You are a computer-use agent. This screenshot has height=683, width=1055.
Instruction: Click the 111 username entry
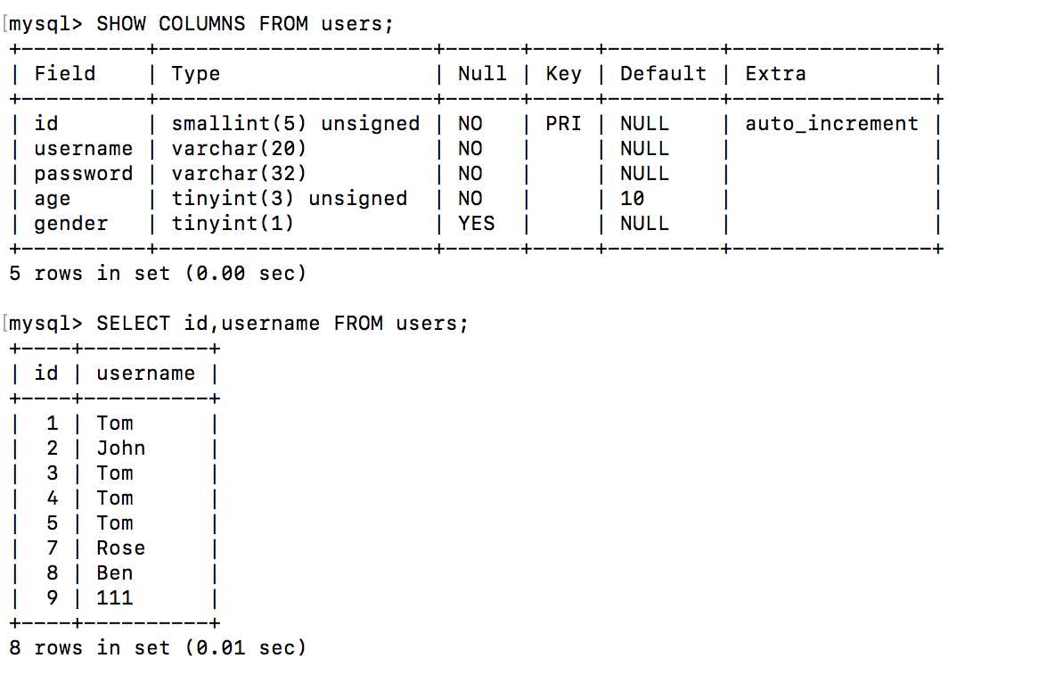pyautogui.click(x=114, y=598)
